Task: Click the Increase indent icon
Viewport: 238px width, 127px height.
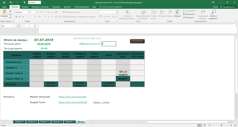Action: pyautogui.click(x=60, y=17)
